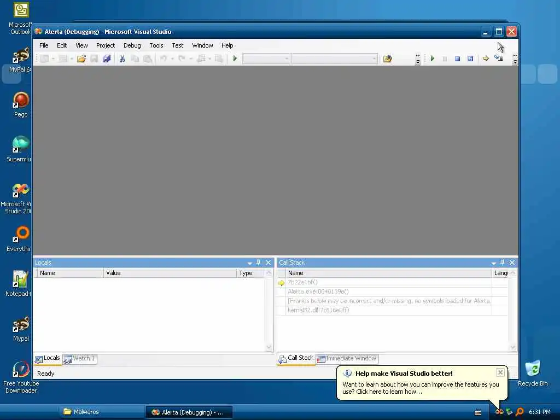The height and width of the screenshot is (420, 560).
Task: Open the Debug menu
Action: (x=132, y=45)
